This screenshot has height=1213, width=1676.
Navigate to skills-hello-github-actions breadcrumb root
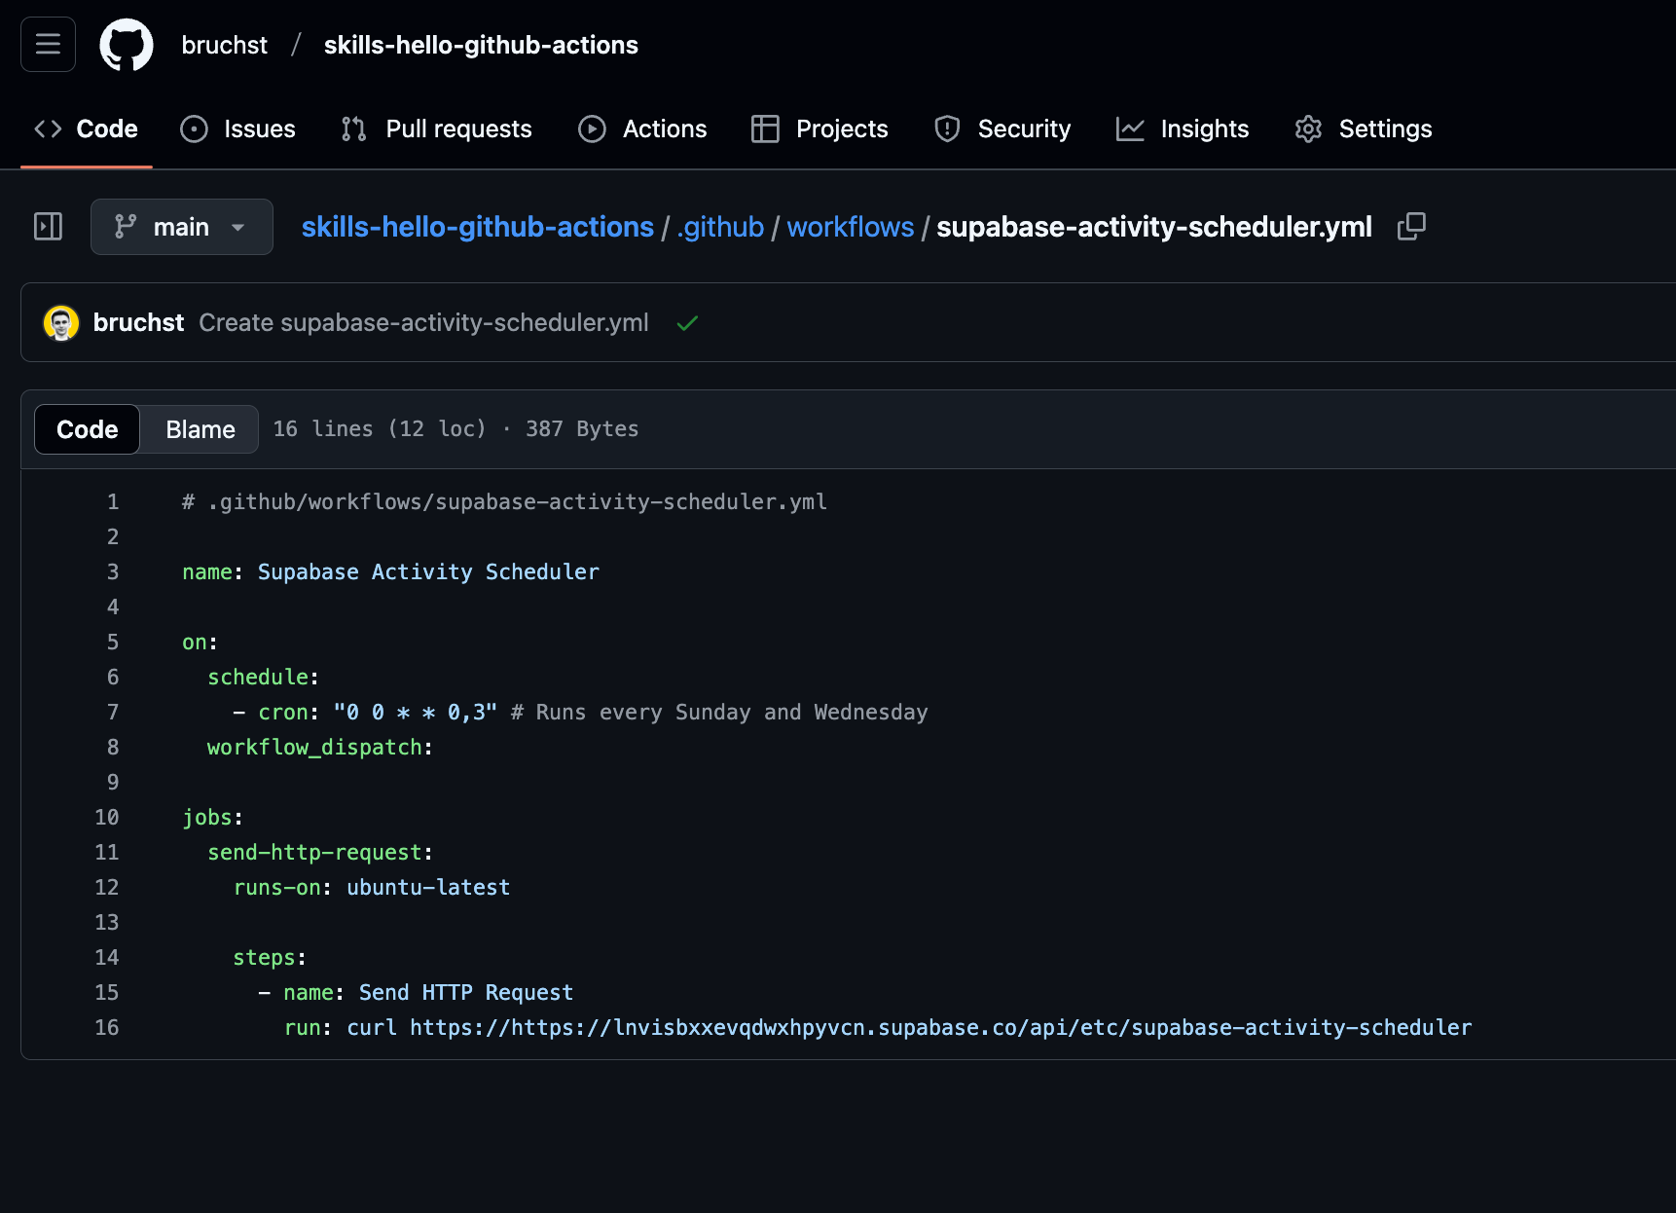(478, 227)
